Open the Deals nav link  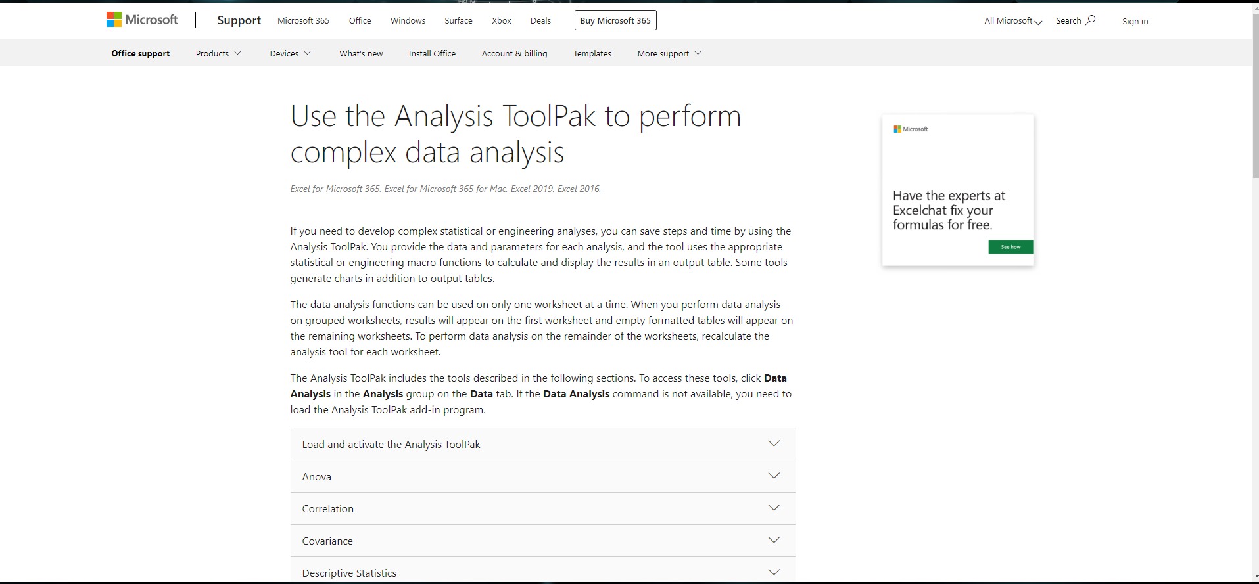(540, 21)
